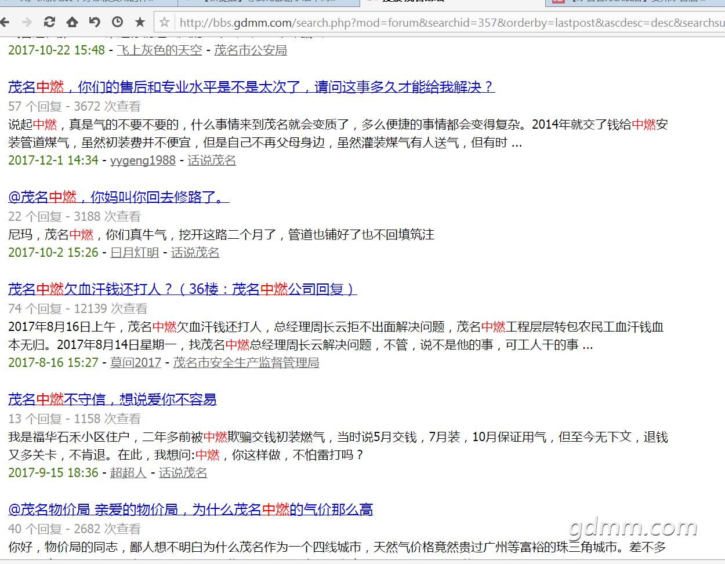Open thread @茂名物价局 亲爱的物价局
725x564 pixels.
coord(191,510)
